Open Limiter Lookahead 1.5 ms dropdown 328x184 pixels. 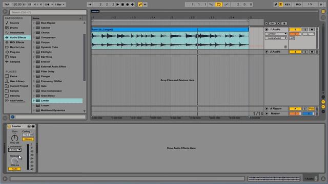(15, 150)
